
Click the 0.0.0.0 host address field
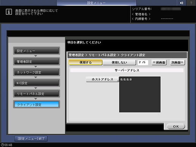[x=140, y=94]
